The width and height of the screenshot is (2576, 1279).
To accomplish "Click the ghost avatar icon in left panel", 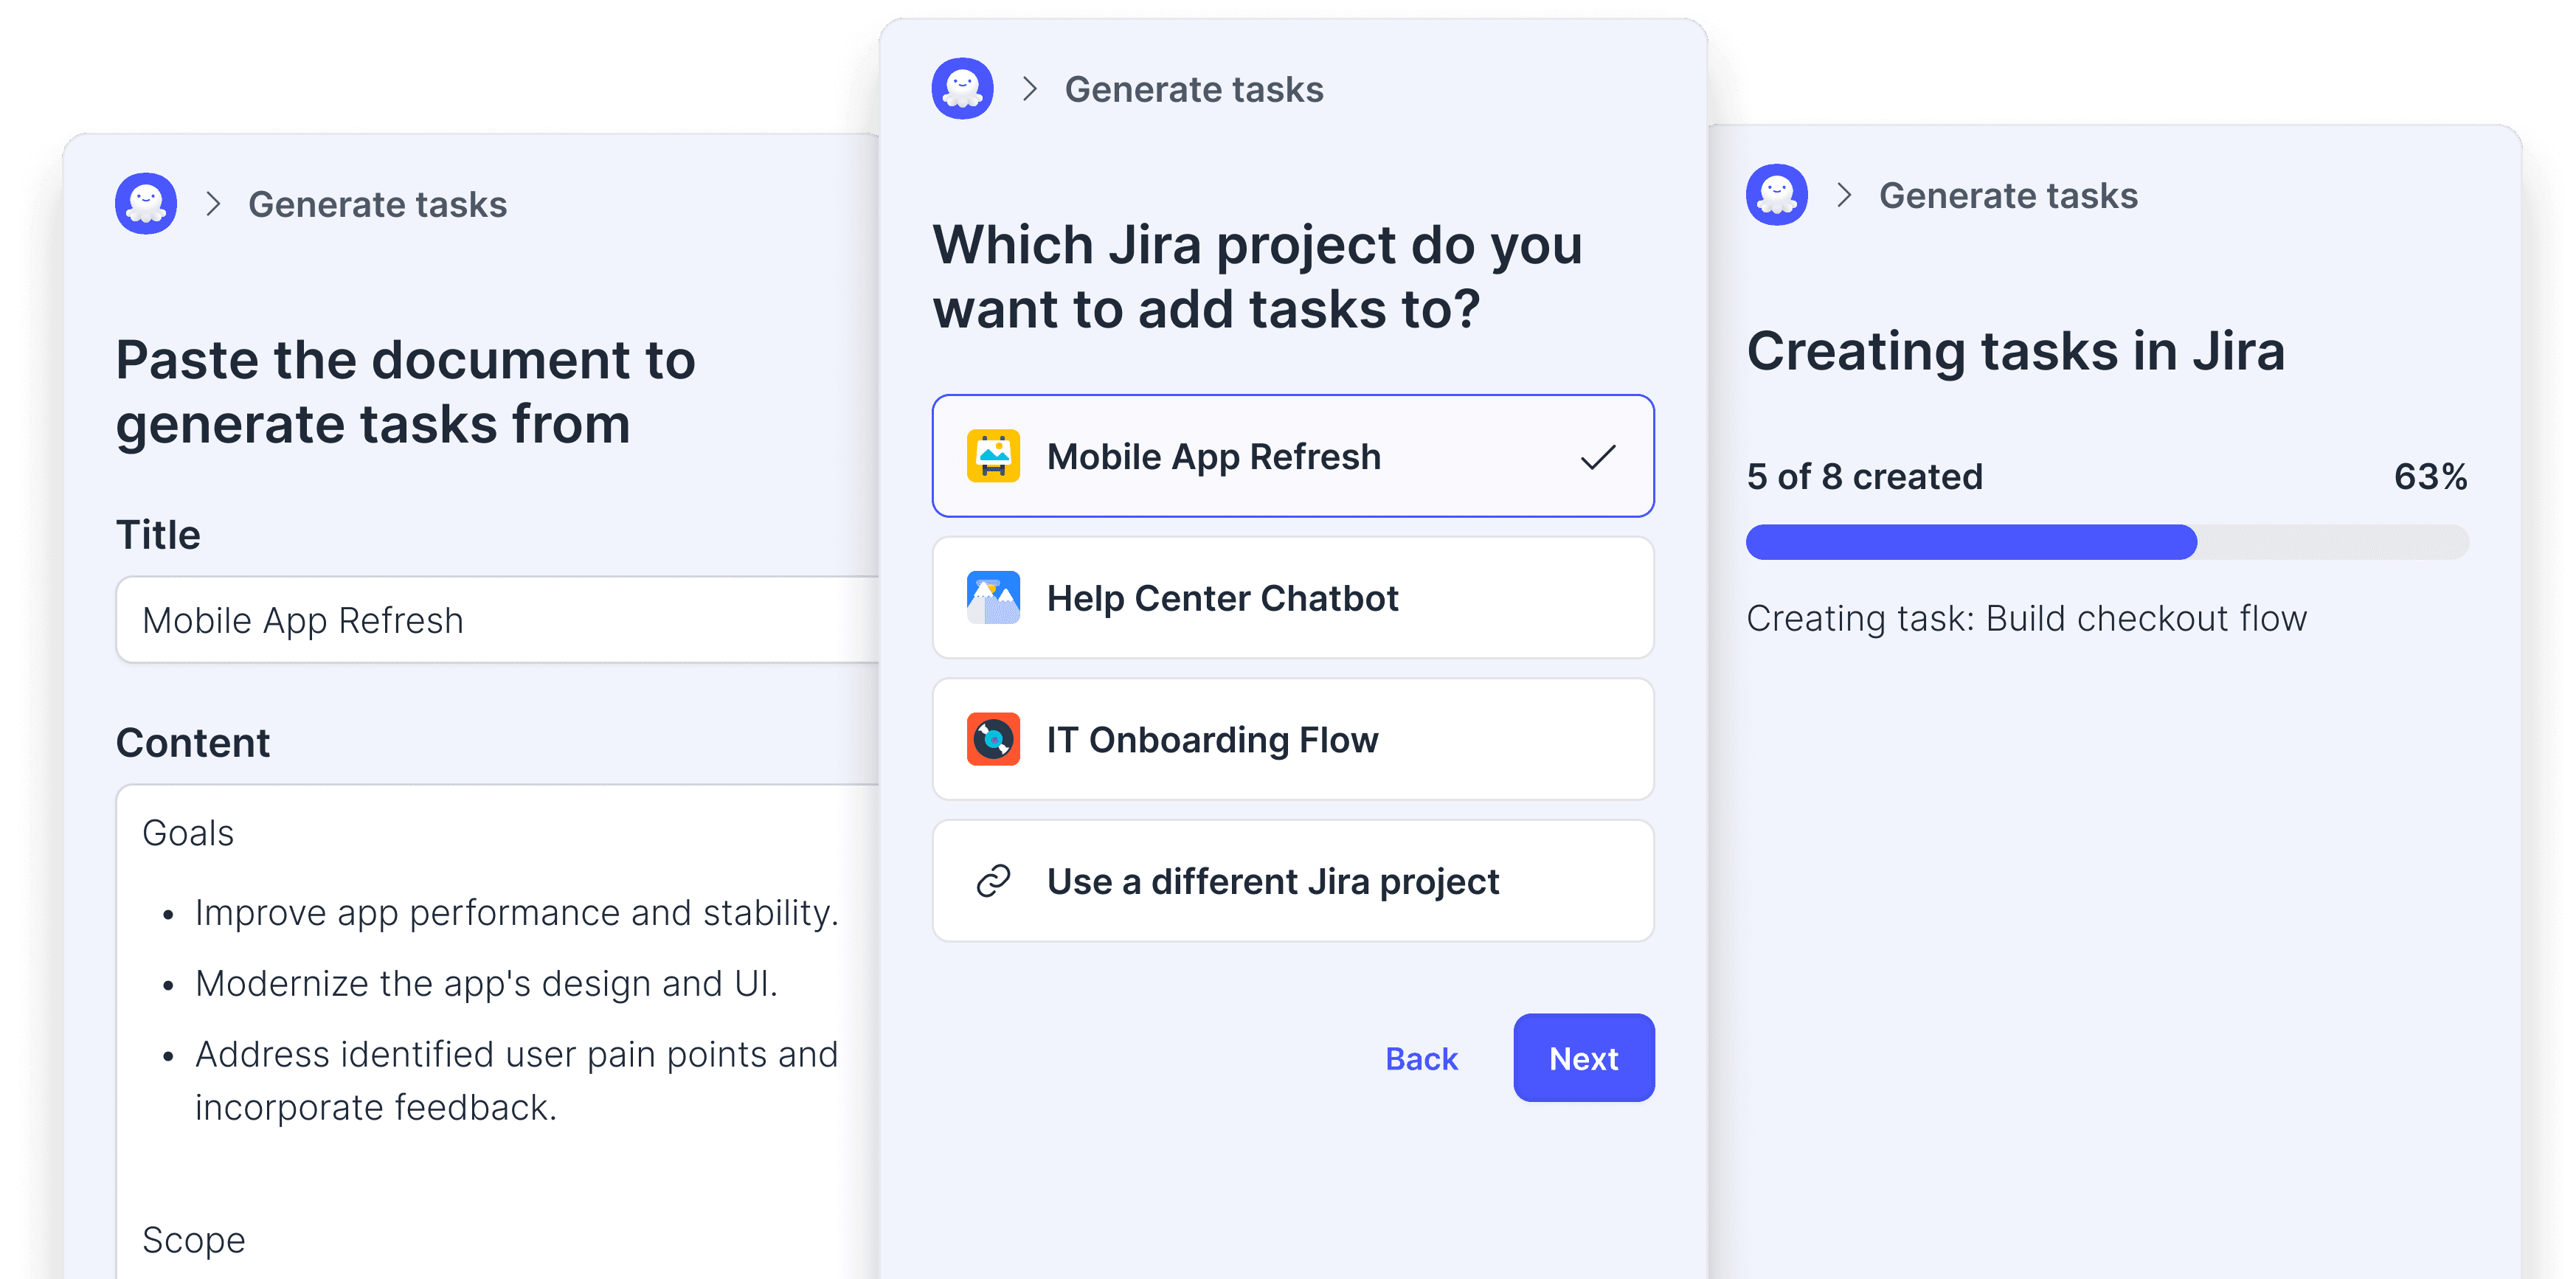I will point(146,204).
